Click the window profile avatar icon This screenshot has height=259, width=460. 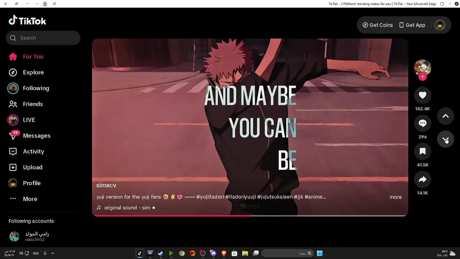pyautogui.click(x=45, y=4)
